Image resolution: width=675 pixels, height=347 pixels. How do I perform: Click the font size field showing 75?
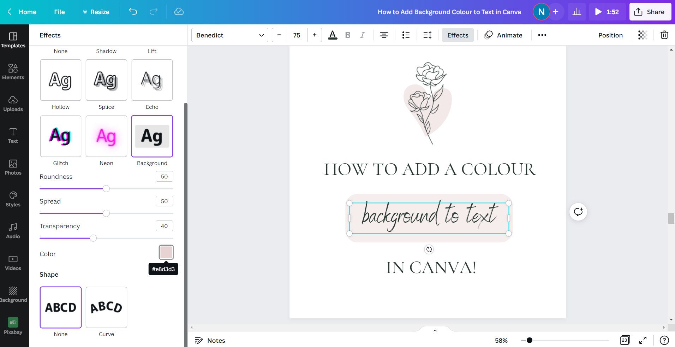(x=297, y=35)
